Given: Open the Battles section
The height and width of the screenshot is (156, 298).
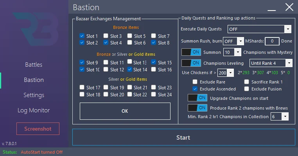Looking at the screenshot, I should 34,65.
